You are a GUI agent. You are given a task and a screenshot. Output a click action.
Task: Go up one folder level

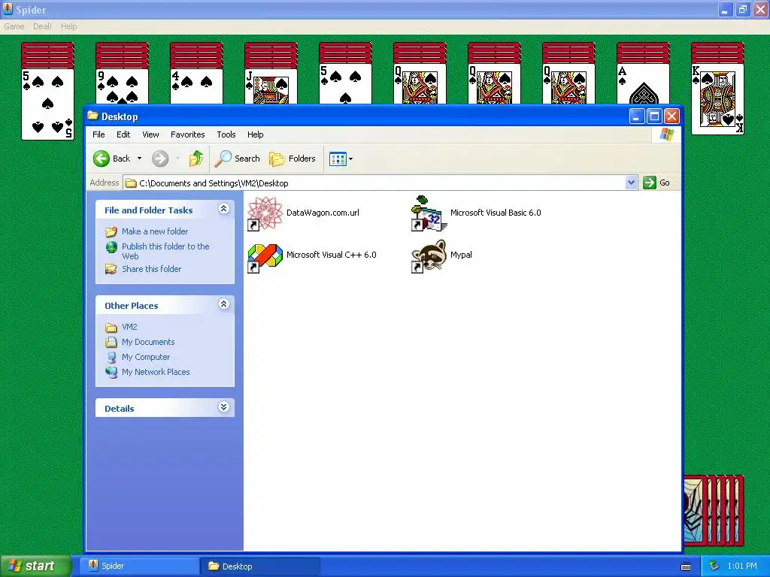point(196,159)
